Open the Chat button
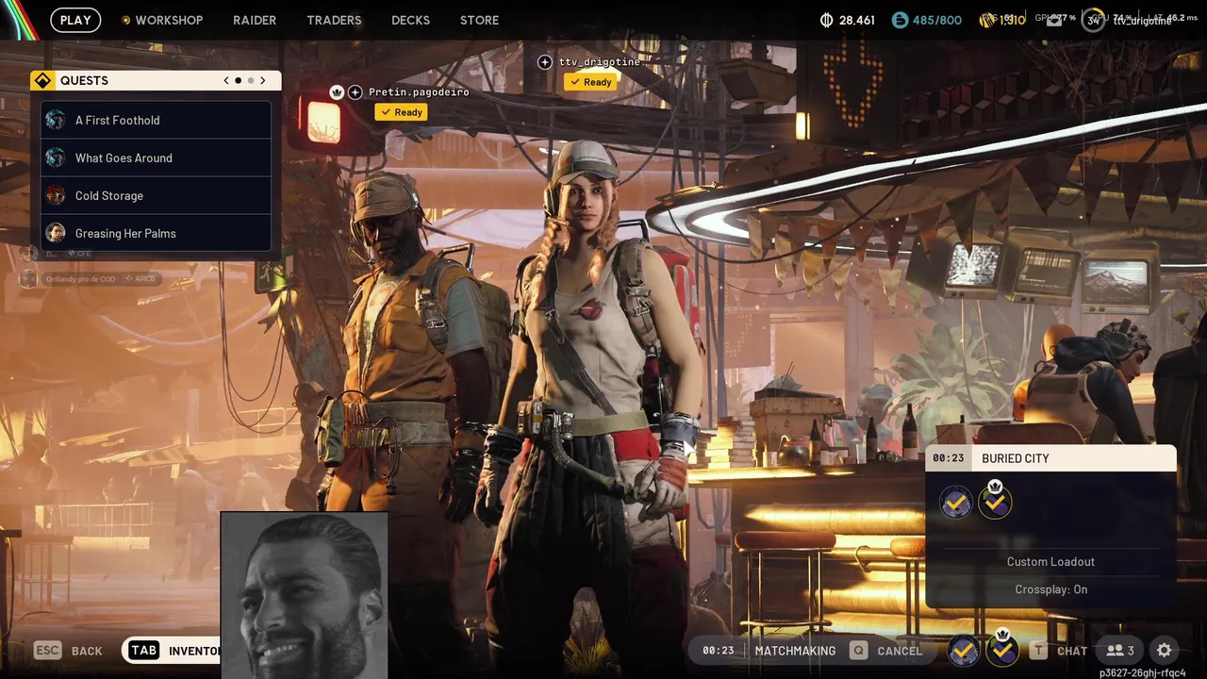The image size is (1207, 679). [x=1072, y=651]
